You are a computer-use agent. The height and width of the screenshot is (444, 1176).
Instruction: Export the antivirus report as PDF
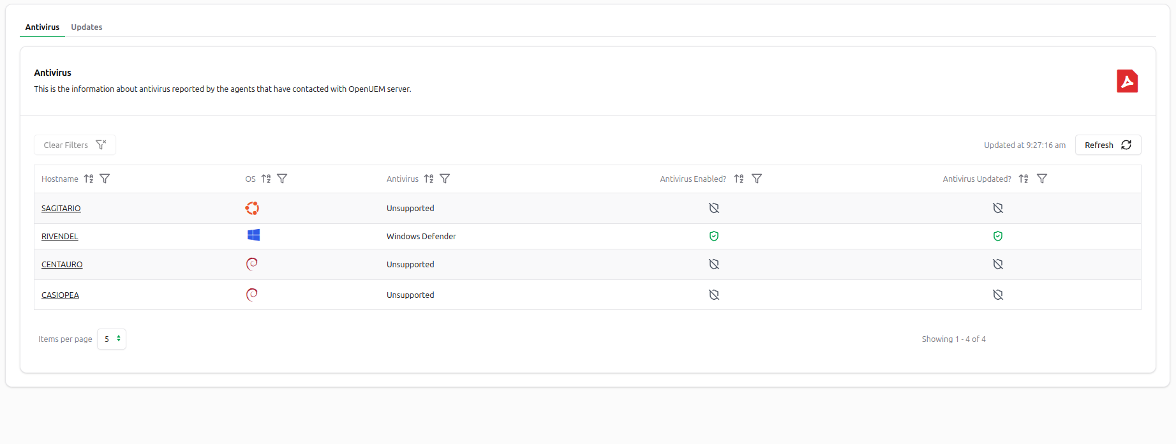click(x=1127, y=81)
